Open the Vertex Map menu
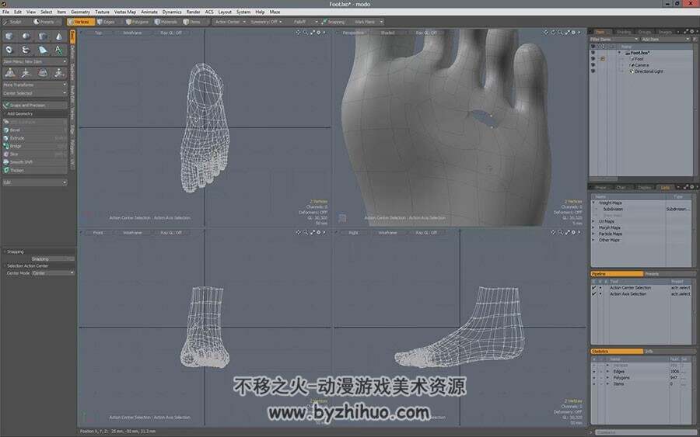The image size is (700, 437). pos(125,12)
